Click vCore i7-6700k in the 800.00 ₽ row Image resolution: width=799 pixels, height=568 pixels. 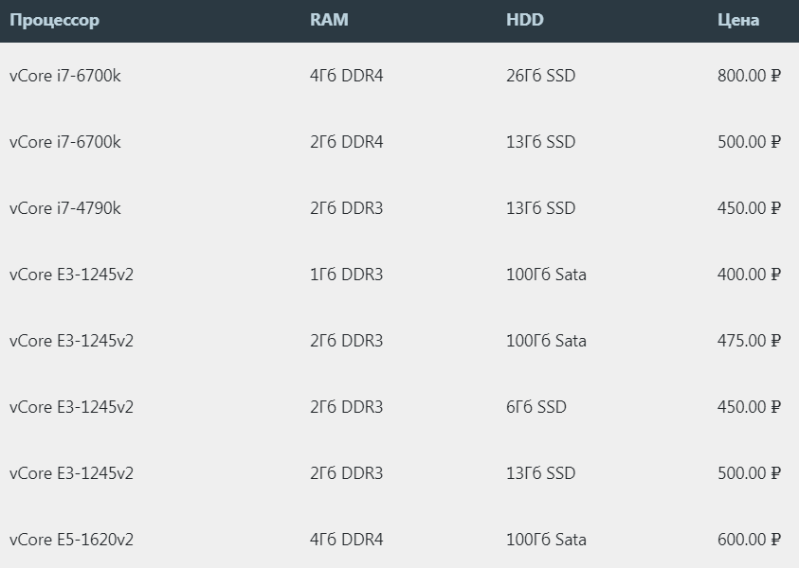pos(65,76)
